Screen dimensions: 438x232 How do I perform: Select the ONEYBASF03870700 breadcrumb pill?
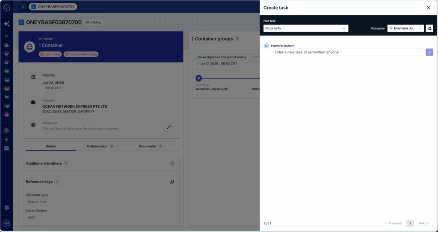coord(53,6)
